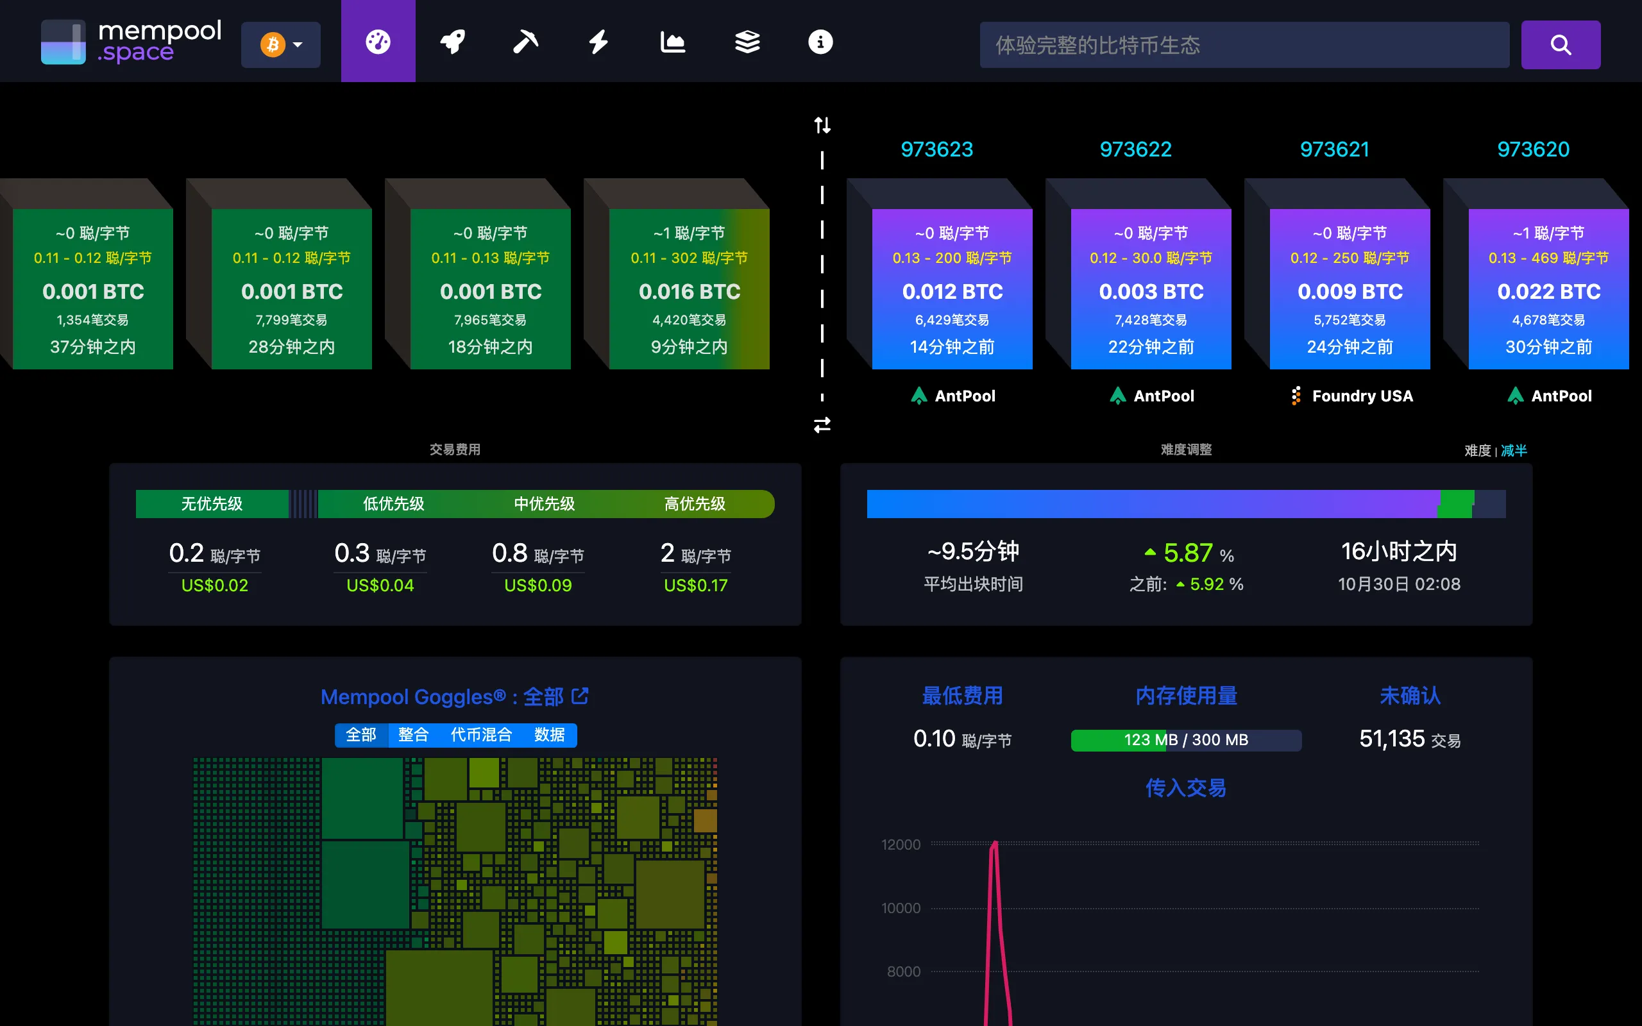
Task: Open the about info icon
Action: (820, 42)
